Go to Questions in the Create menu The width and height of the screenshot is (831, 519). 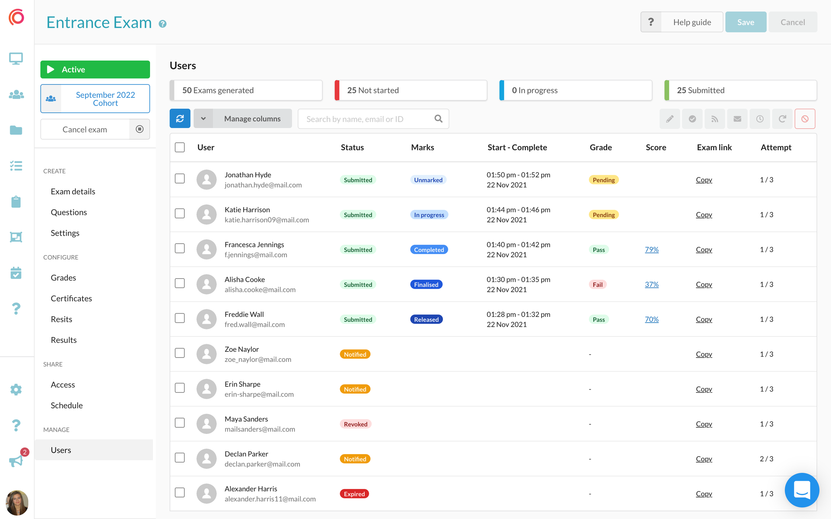click(x=69, y=212)
